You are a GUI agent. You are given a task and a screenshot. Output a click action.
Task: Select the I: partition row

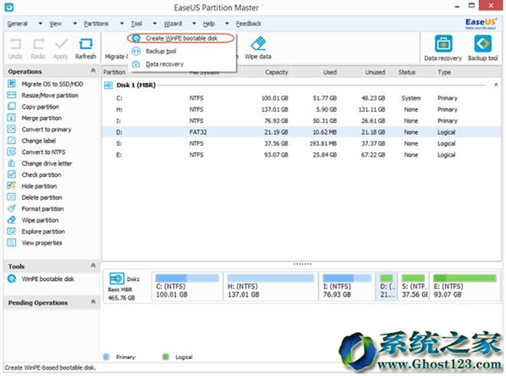point(302,121)
